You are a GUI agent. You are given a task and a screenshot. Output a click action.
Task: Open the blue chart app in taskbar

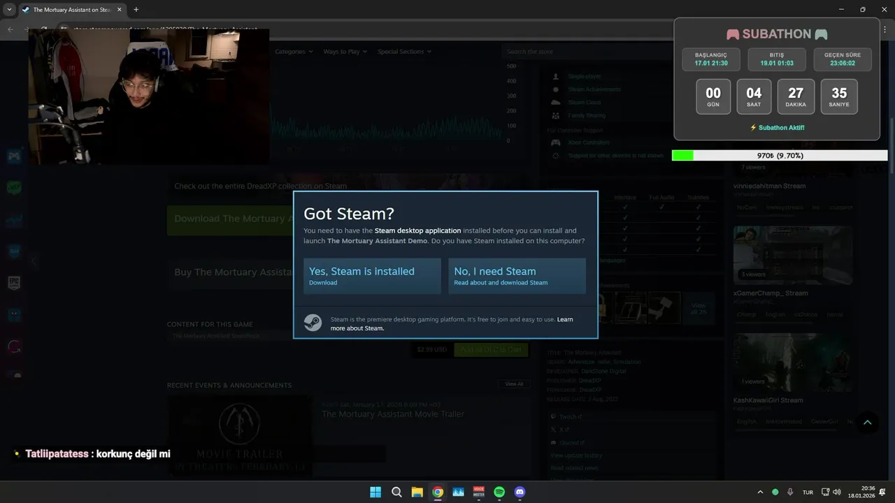pos(458,492)
